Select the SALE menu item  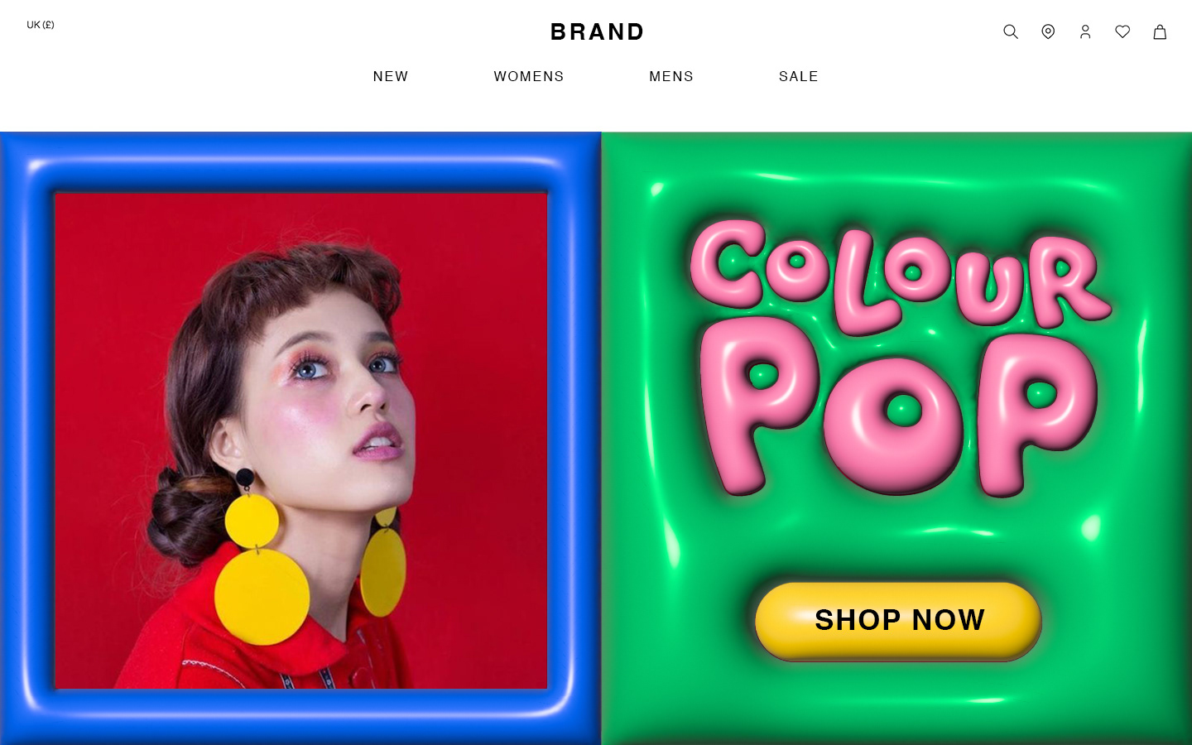click(799, 76)
